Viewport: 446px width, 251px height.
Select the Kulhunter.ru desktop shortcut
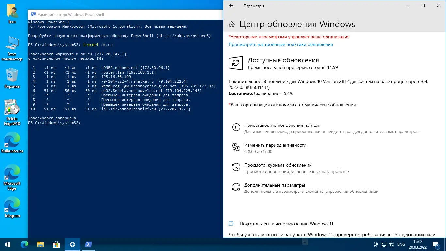tap(12, 143)
